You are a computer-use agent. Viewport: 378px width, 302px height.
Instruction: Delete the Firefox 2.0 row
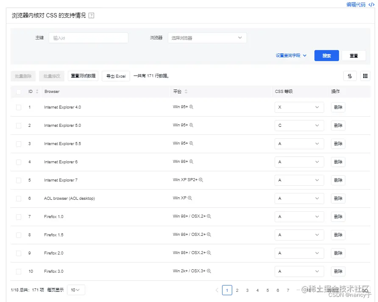pos(338,253)
